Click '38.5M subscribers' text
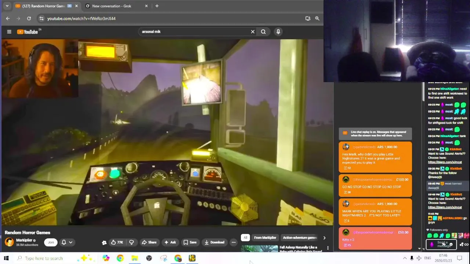 [x=27, y=245]
